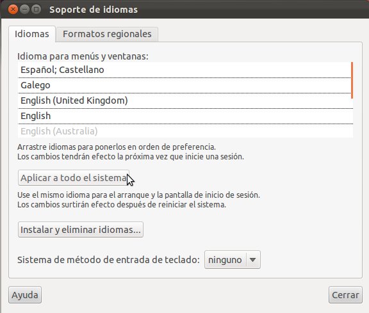
Task: Select greyed English (Australia) entry
Action: click(184, 131)
